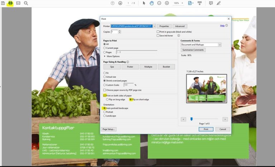Select the Booklet page sizing tab
The height and width of the screenshot is (167, 275).
point(167,67)
